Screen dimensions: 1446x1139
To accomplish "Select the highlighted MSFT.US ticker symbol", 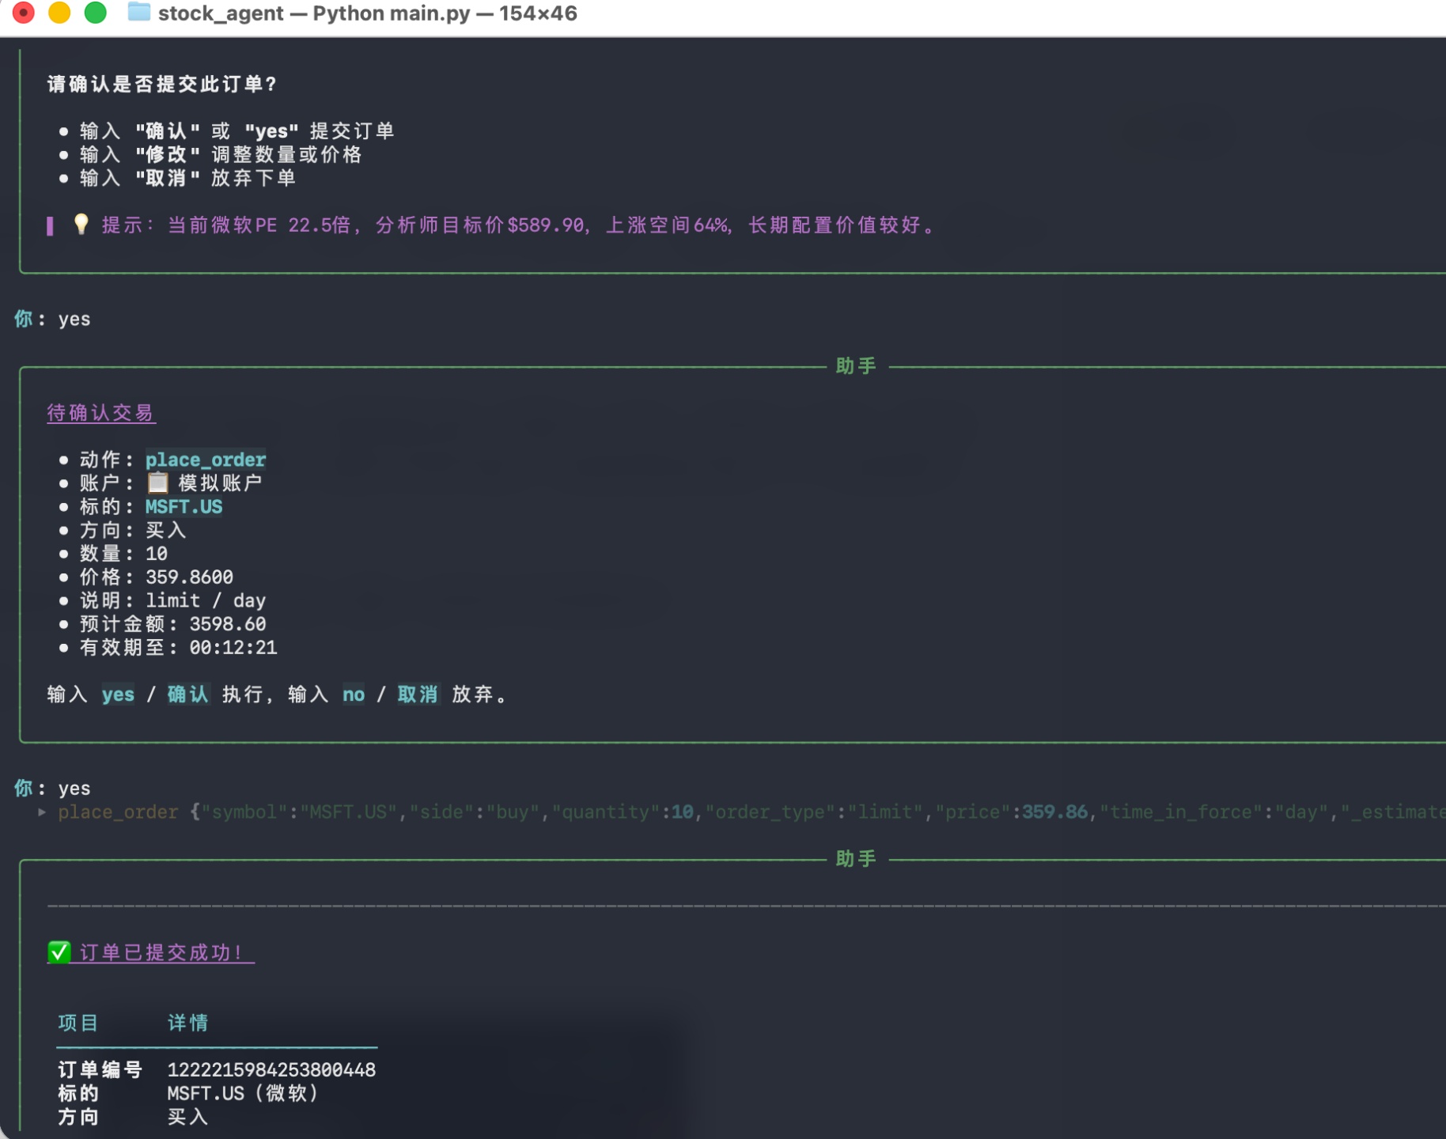I will [184, 507].
